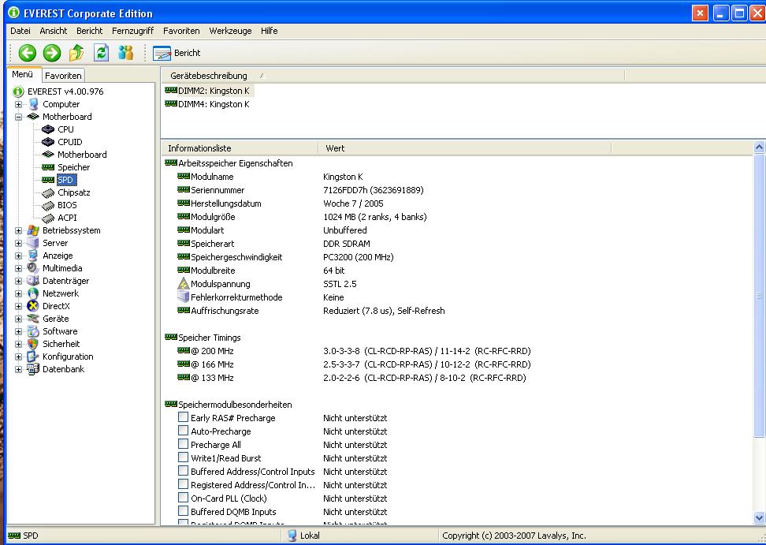The image size is (766, 545).
Task: Toggle the Write1/Read Burst checkbox
Action: click(183, 457)
